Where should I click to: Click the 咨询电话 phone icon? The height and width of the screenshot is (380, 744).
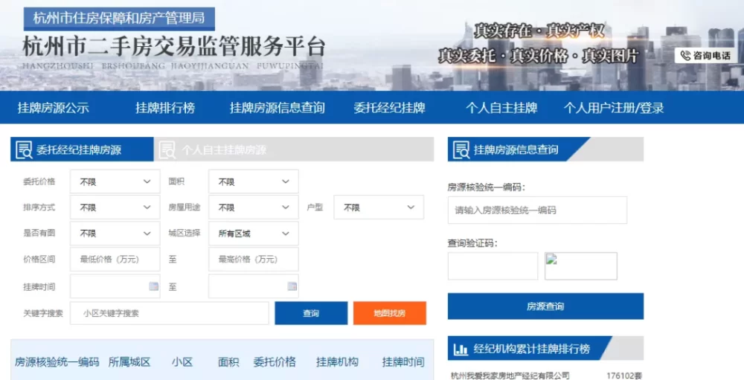click(x=684, y=55)
